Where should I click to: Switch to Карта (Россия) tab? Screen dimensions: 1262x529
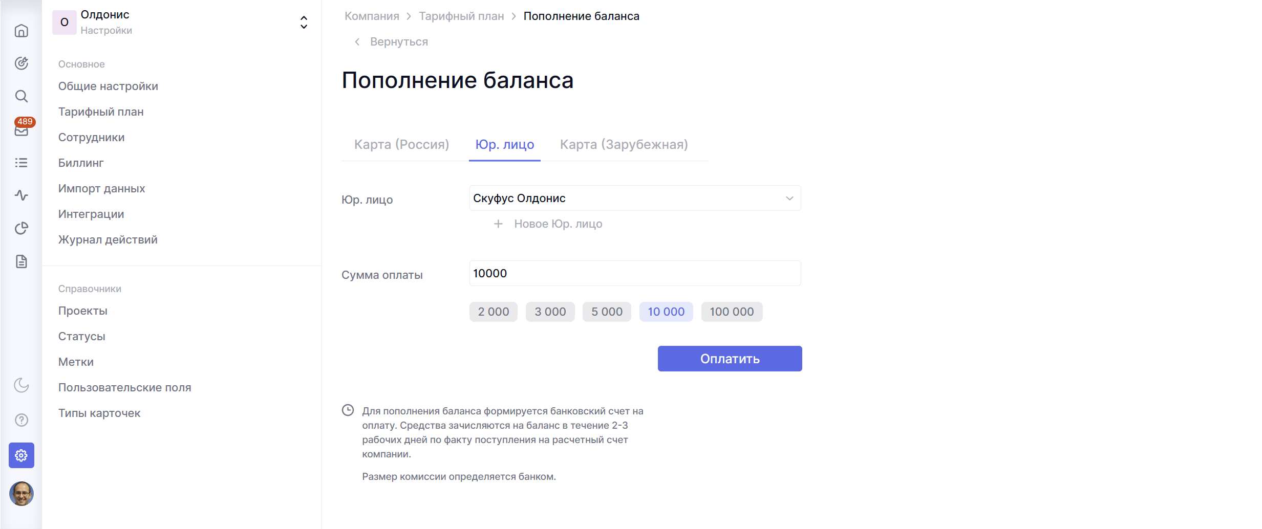point(401,144)
